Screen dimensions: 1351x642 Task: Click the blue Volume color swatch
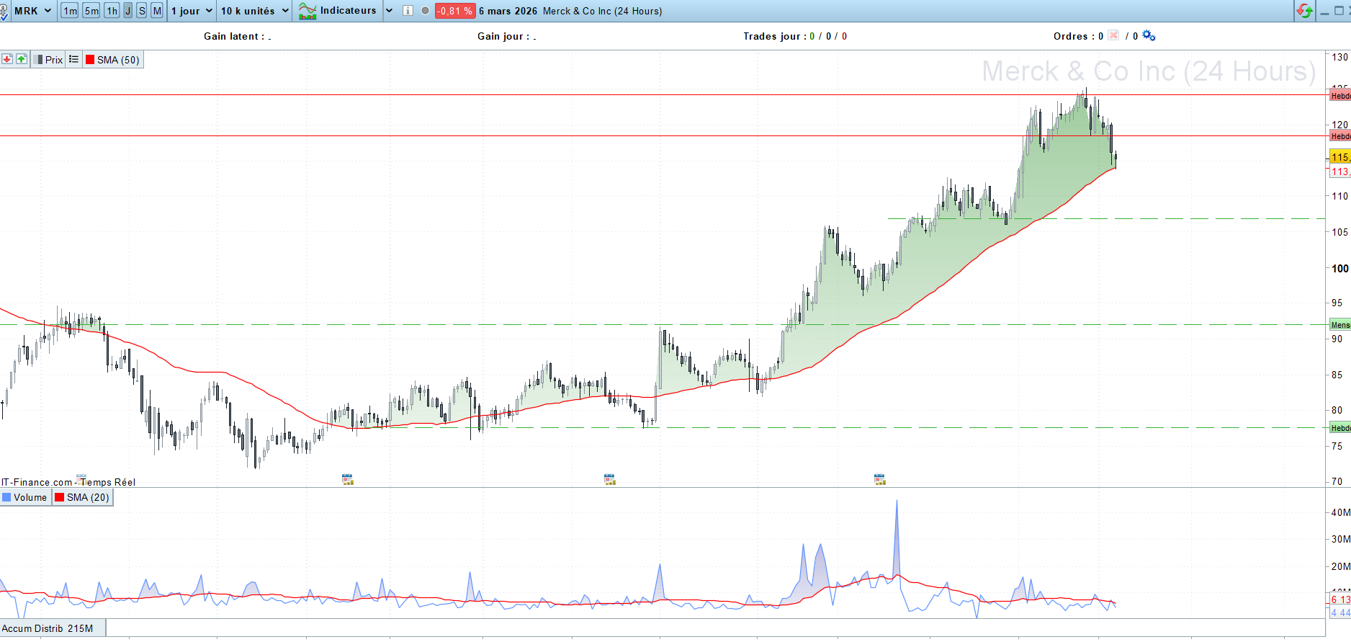(x=6, y=497)
